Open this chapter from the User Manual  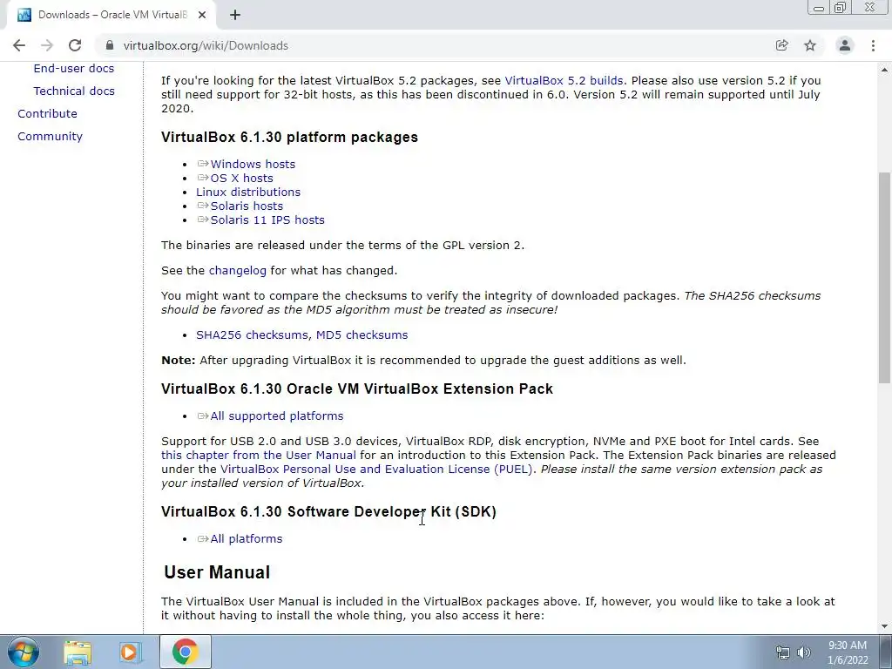[x=258, y=456]
